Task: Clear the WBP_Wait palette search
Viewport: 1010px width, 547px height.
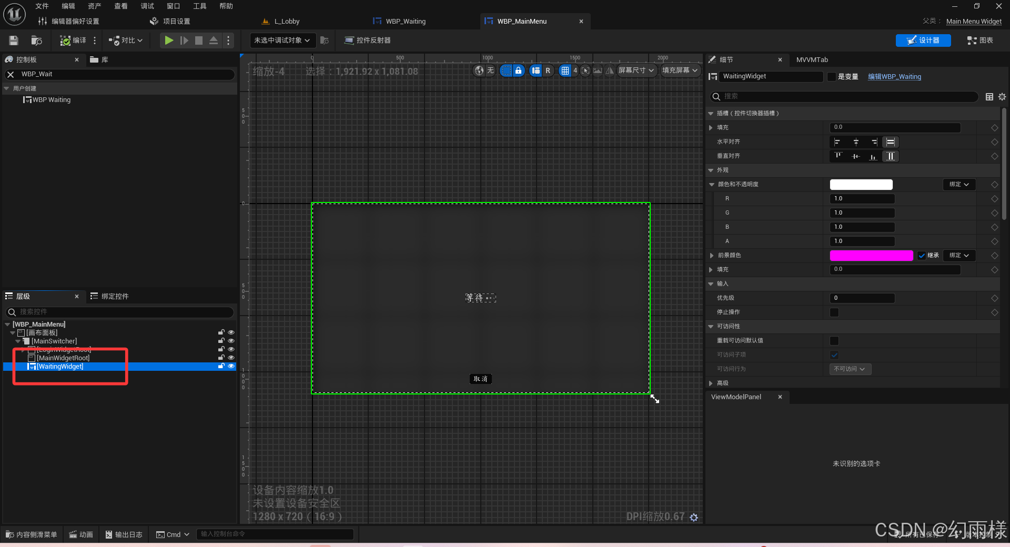Action: click(x=11, y=75)
